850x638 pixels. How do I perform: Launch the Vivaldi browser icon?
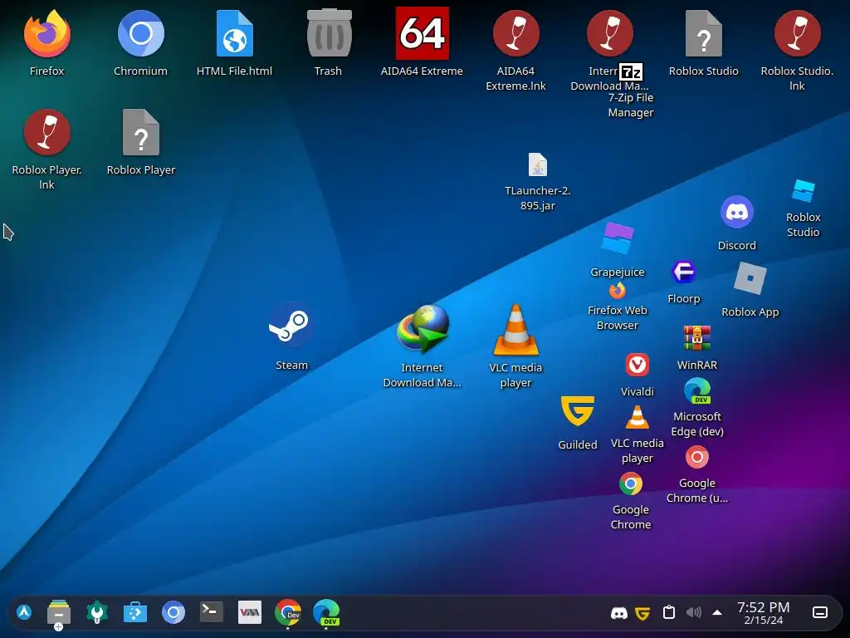637,365
